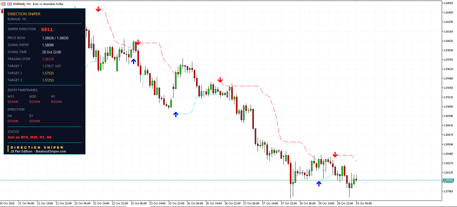Image resolution: width=457 pixels, height=207 pixels.
Task: Select the Target 3 value 1.57253
Action: (48, 80)
